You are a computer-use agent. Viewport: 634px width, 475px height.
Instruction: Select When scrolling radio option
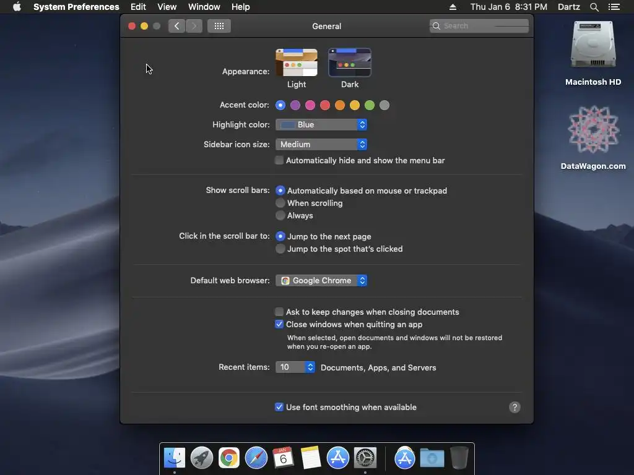tap(280, 203)
